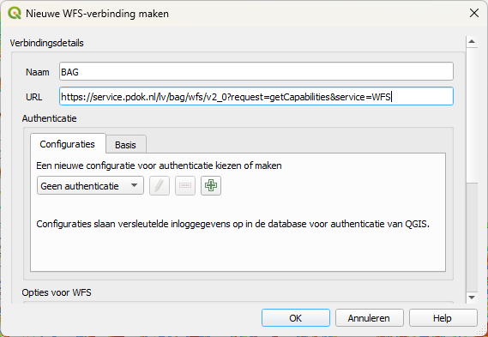Close the Nieuwe WFS-verbinding maken dialog
Image resolution: width=488 pixels, height=337 pixels.
474,13
